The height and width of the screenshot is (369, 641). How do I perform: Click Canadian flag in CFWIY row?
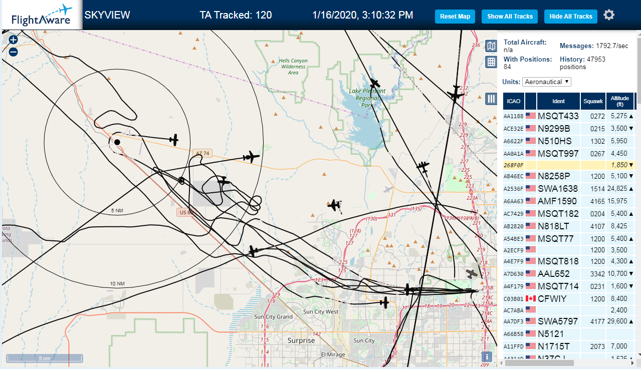coord(531,298)
